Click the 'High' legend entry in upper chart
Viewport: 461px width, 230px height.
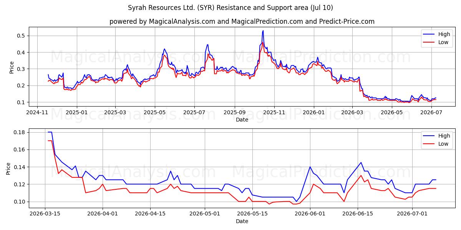(444, 34)
